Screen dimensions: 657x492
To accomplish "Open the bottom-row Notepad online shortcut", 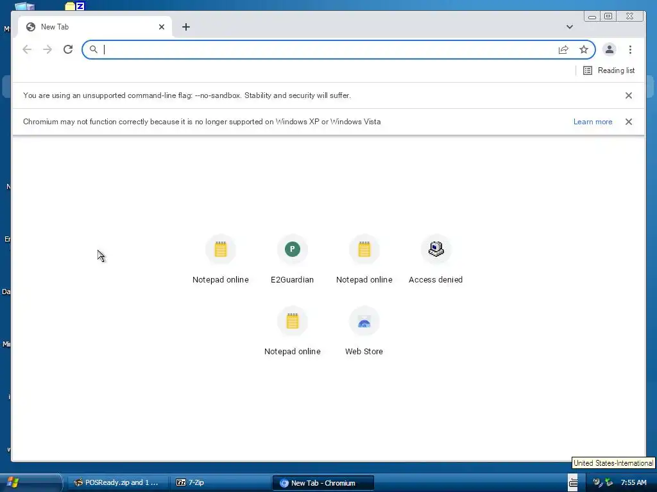I will (293, 332).
